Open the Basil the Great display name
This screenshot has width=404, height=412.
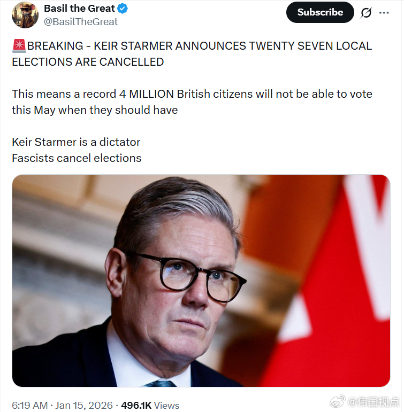pyautogui.click(x=79, y=9)
